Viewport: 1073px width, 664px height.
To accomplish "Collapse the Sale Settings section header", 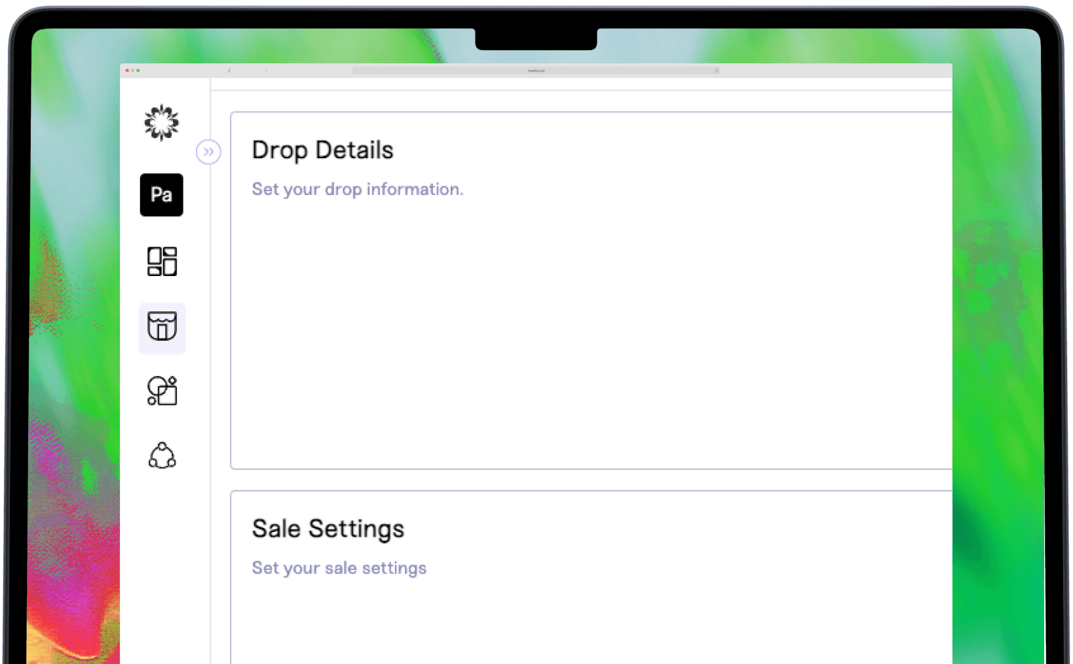I will point(328,529).
